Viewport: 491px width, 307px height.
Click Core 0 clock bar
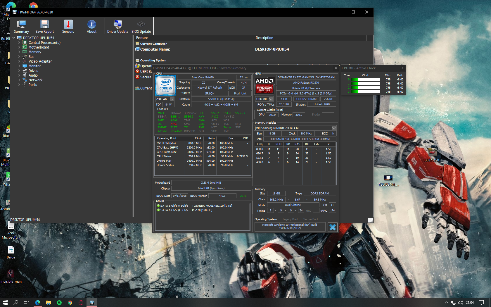click(x=365, y=80)
